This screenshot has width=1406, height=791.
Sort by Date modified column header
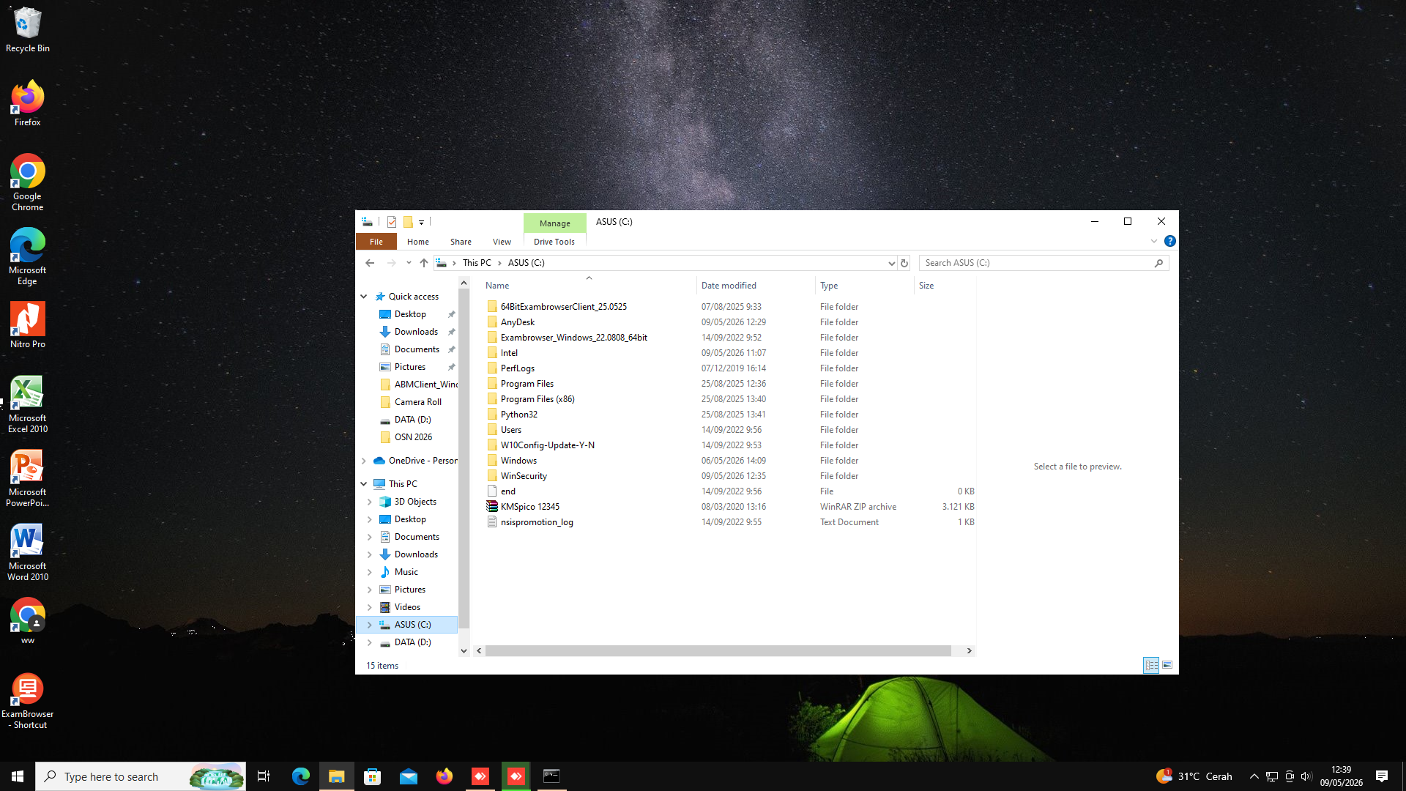[756, 286]
